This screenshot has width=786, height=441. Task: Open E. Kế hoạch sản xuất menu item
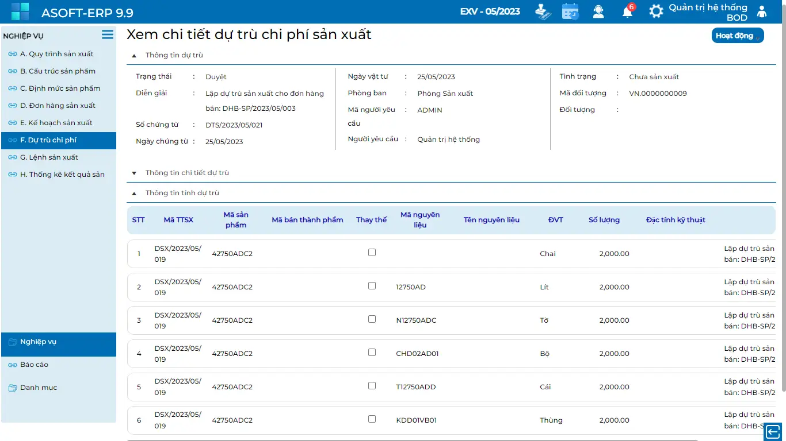(x=56, y=123)
